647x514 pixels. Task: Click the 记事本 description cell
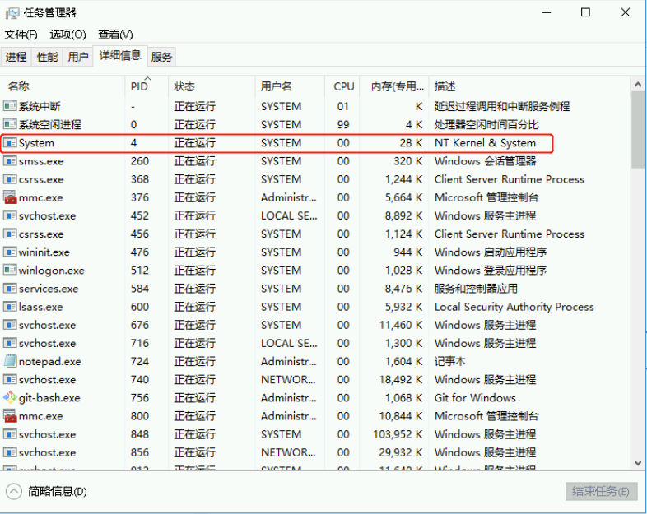tap(449, 362)
